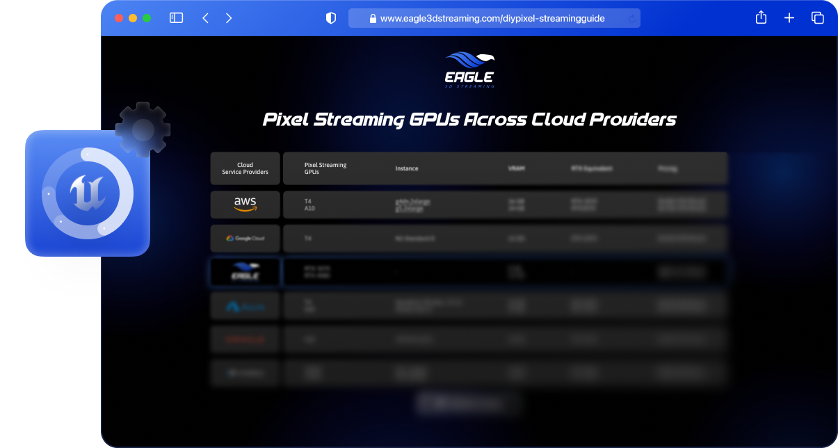Image resolution: width=838 pixels, height=448 pixels.
Task: Add a new tab with plus icon
Action: 789,18
